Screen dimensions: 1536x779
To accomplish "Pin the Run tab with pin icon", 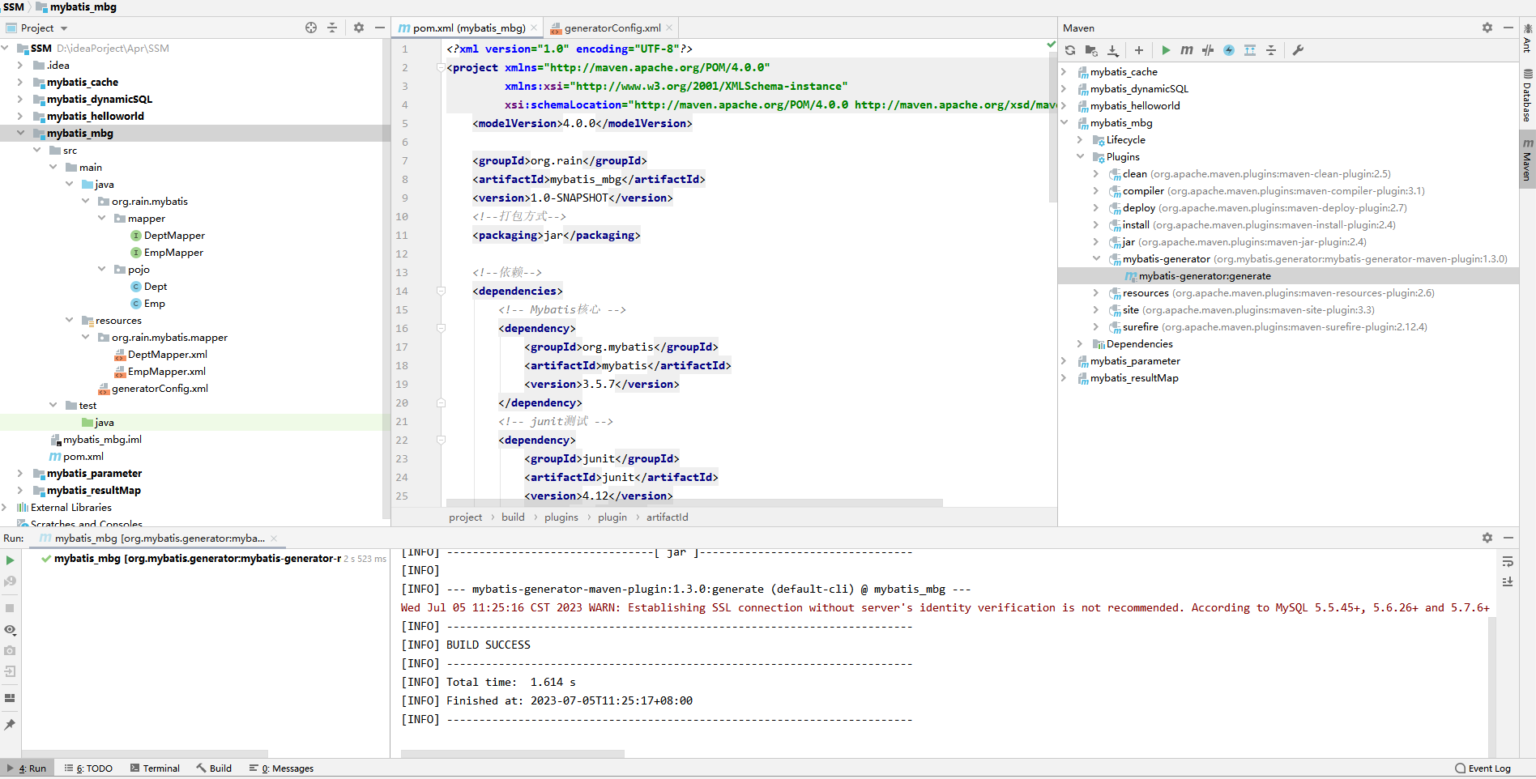I will tap(10, 725).
